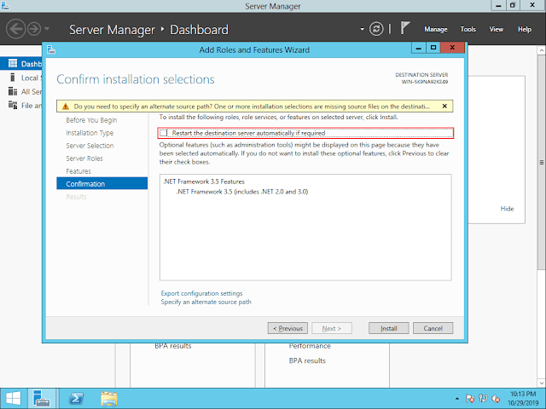Click the network tray icon

pyautogui.click(x=483, y=398)
